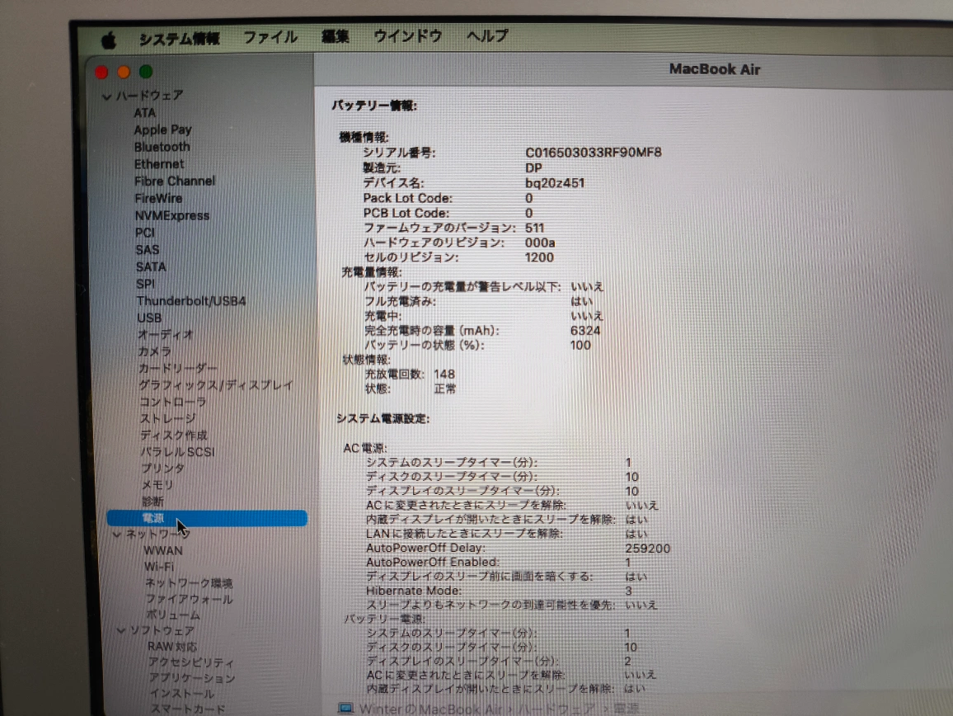Click the システム電源設定 heading
The image size is (953, 716).
click(383, 418)
